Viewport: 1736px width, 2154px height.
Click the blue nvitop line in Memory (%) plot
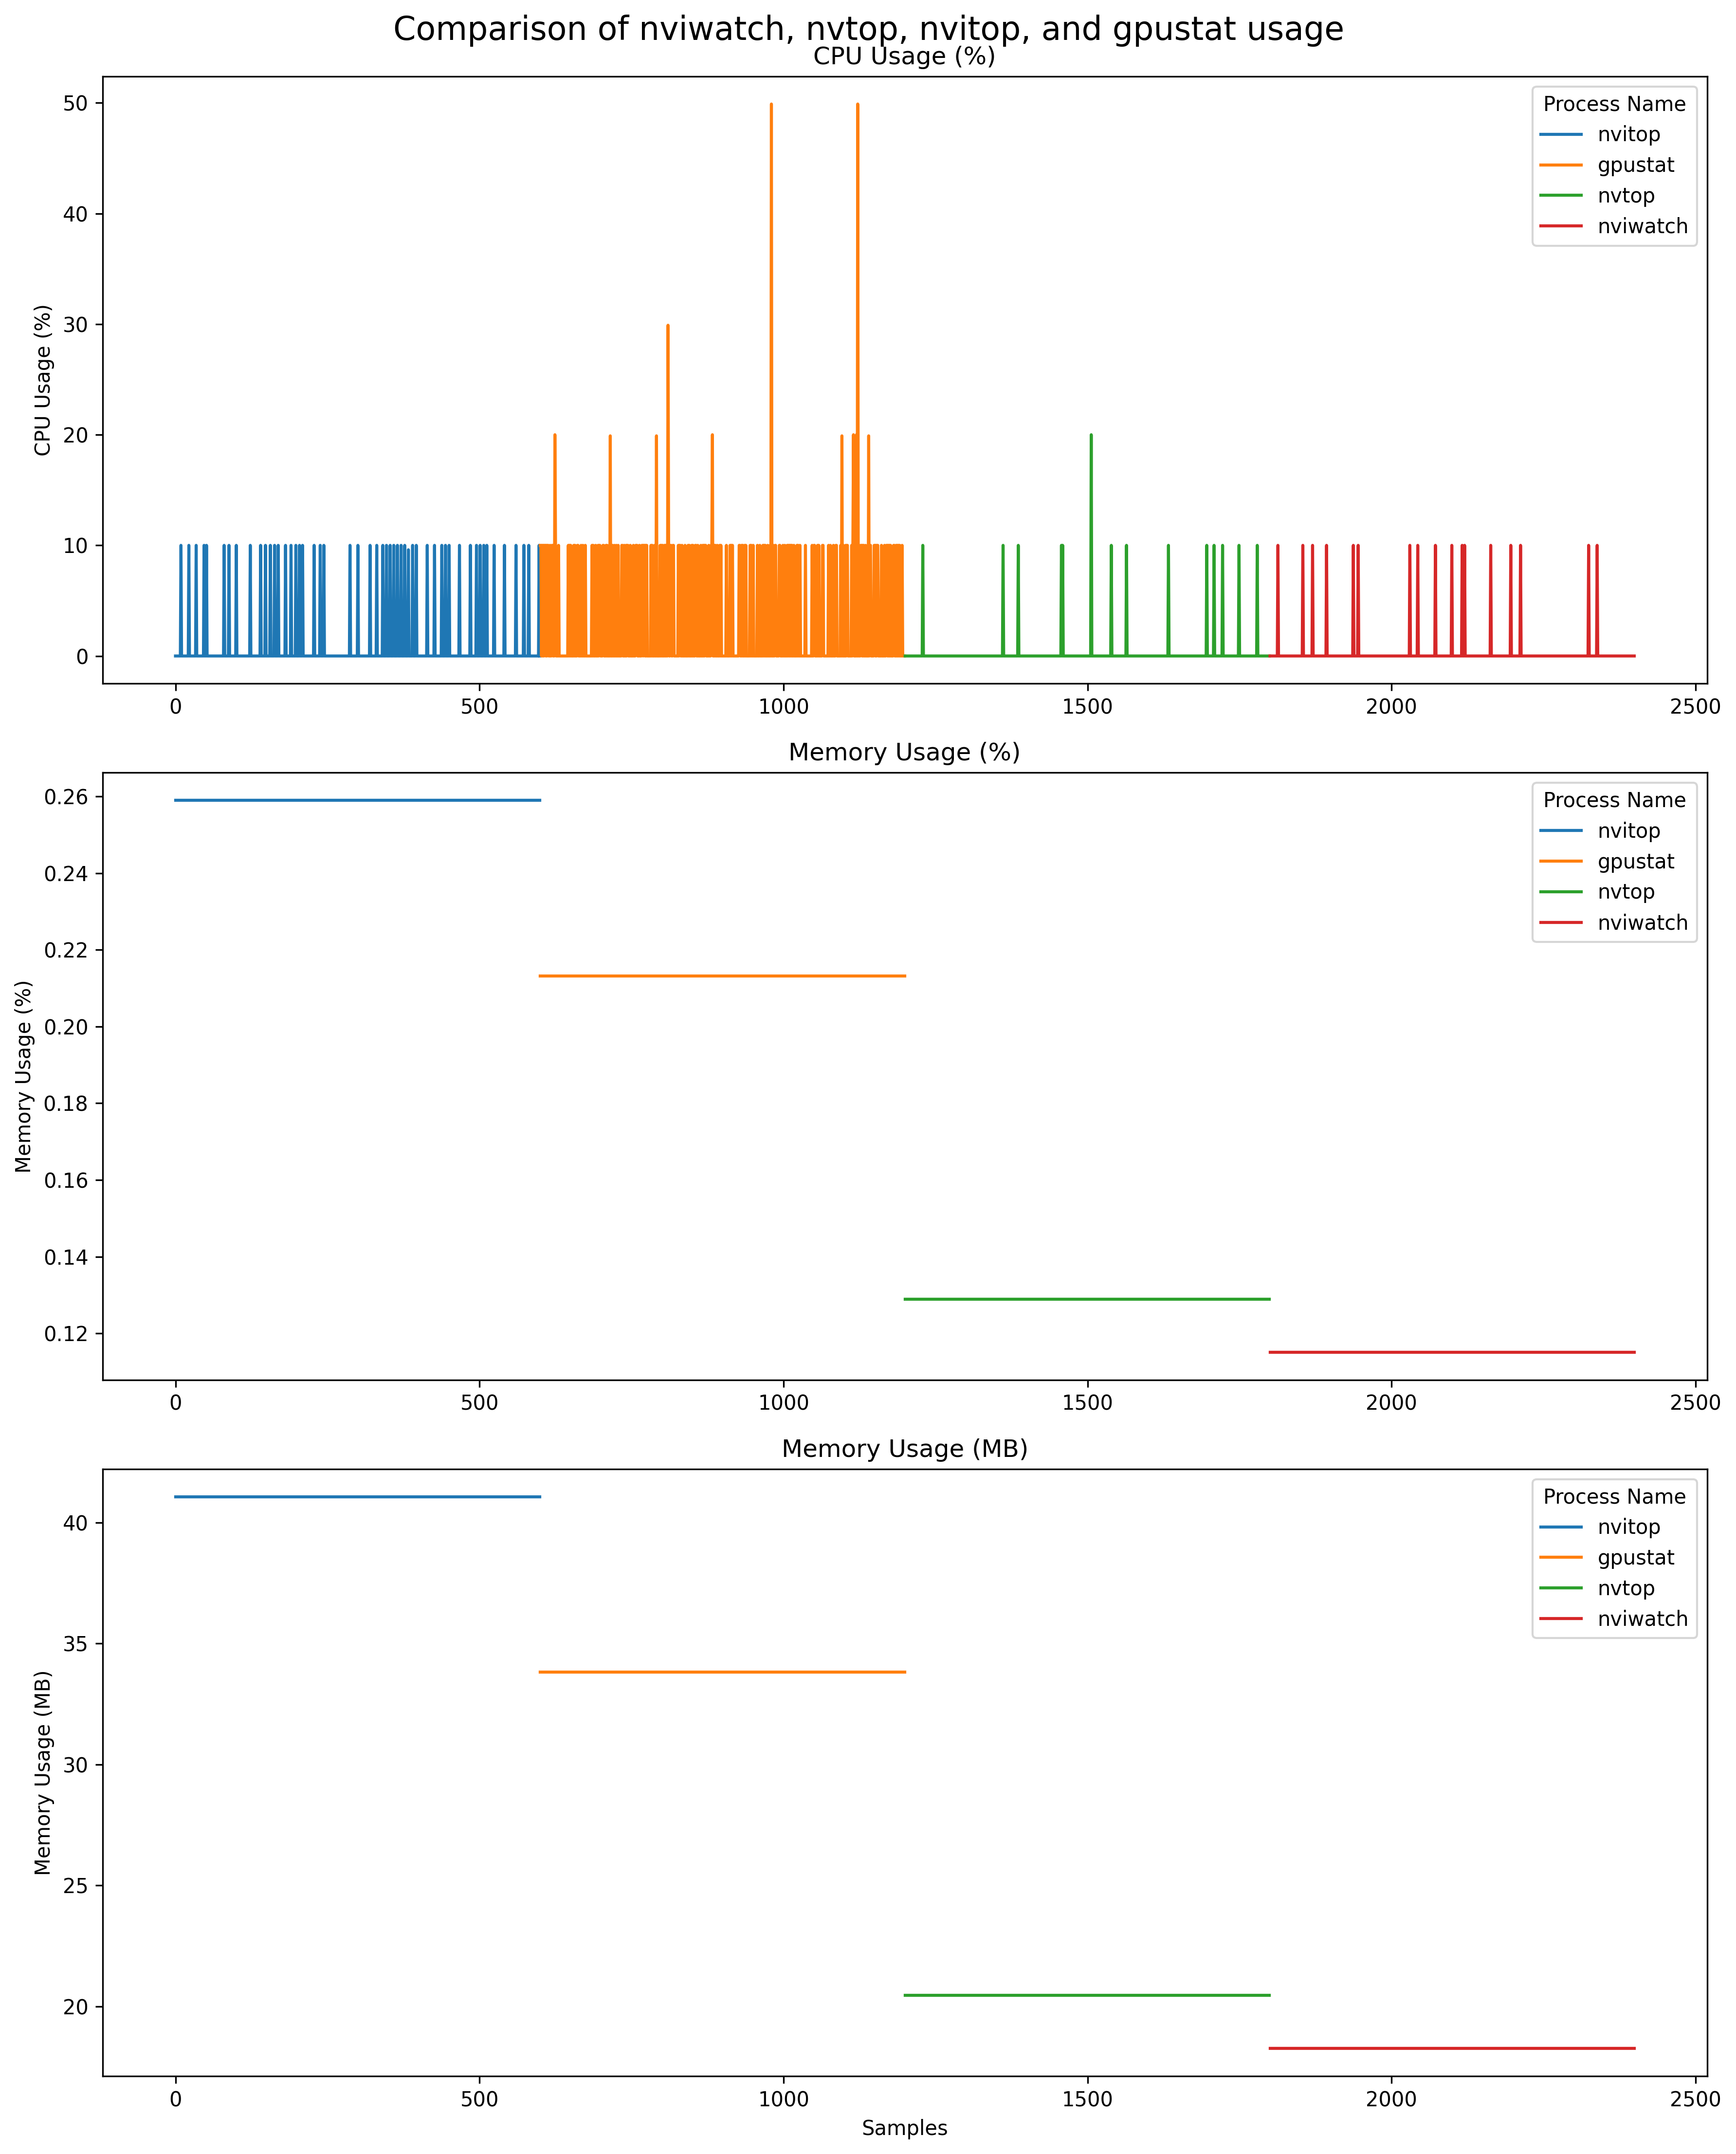point(357,800)
